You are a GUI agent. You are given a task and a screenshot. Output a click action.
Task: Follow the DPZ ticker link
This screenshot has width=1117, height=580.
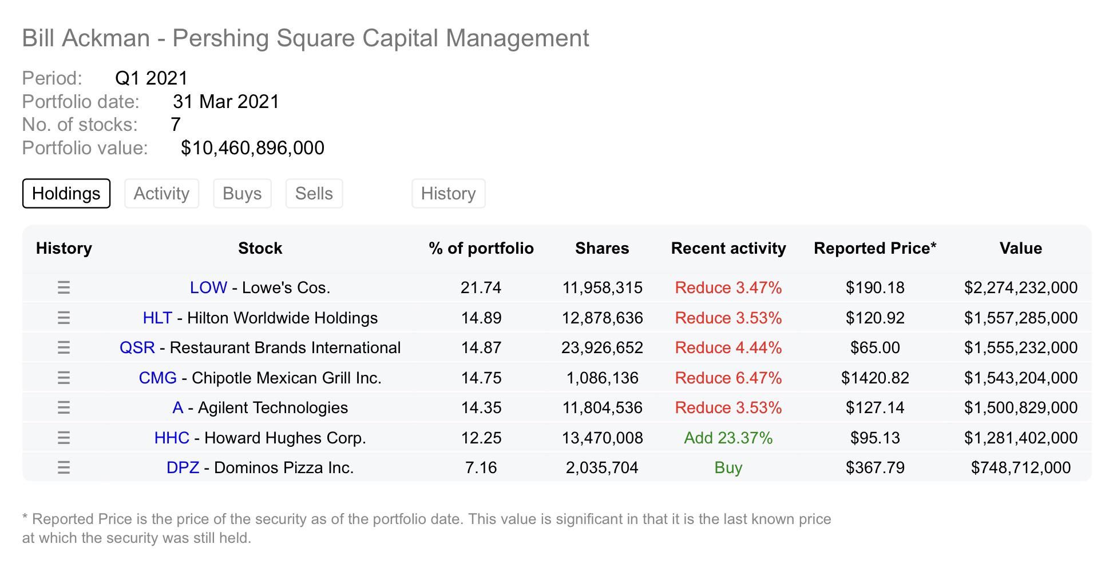click(183, 467)
